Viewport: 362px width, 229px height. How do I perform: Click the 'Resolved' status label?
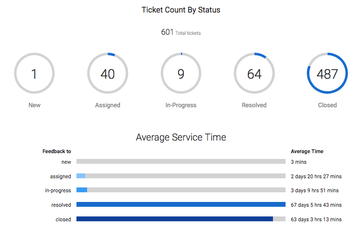tap(254, 105)
